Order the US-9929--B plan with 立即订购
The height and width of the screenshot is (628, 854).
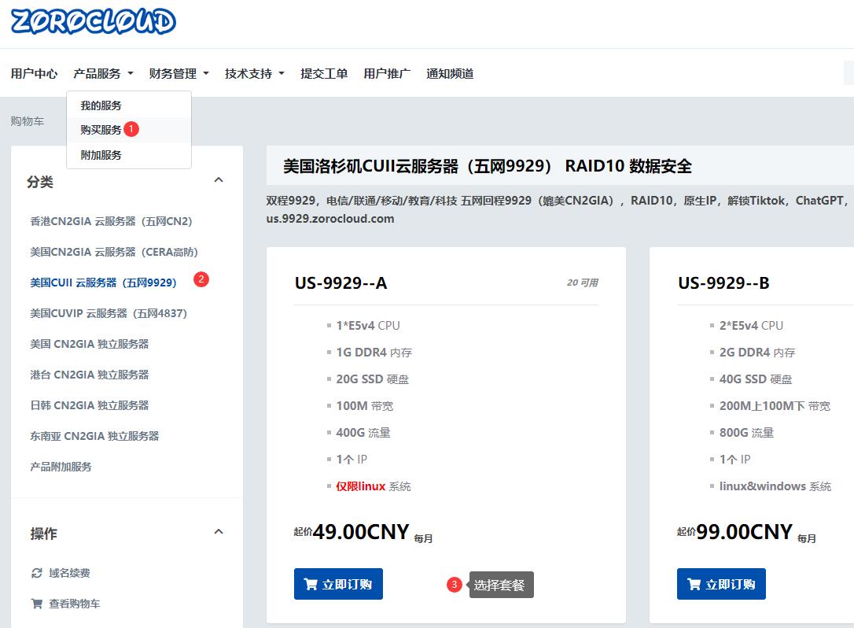click(x=721, y=585)
